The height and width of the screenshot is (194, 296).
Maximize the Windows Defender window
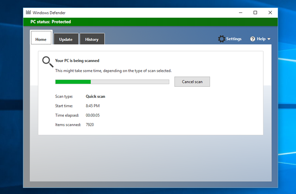(255, 12)
